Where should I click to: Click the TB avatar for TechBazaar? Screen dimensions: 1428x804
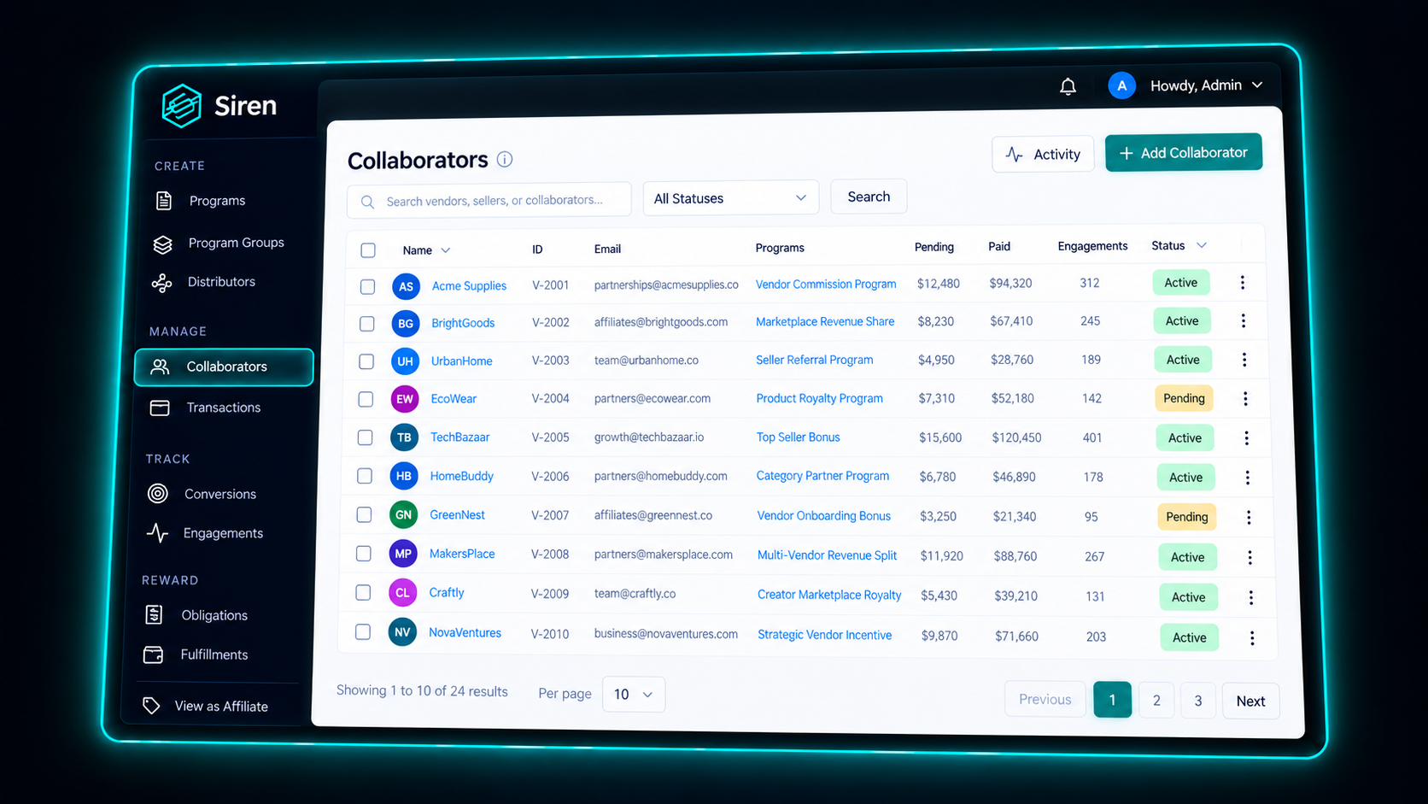click(x=404, y=437)
